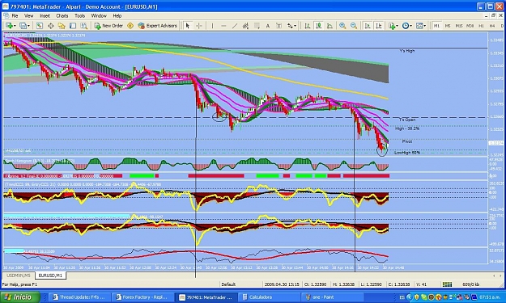Image resolution: width=506 pixels, height=303 pixels.
Task: Switch chart to Bar Chart
Action: click(x=307, y=26)
